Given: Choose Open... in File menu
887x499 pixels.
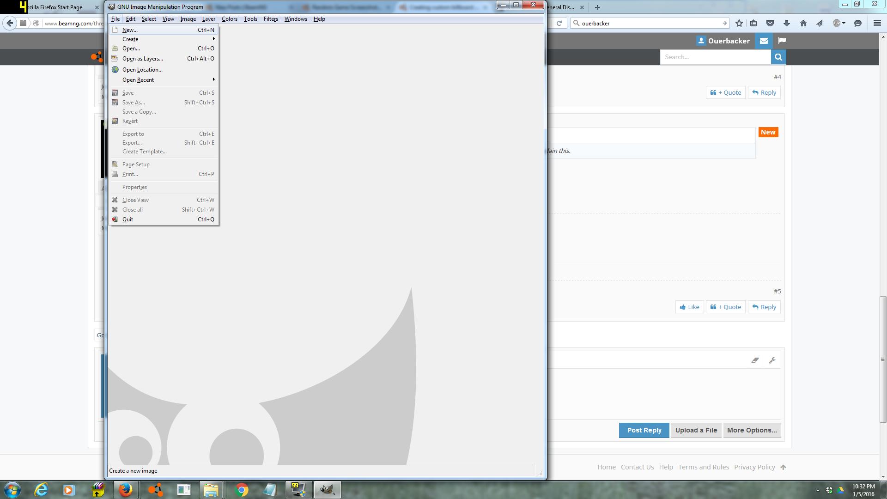Looking at the screenshot, I should click(164, 49).
